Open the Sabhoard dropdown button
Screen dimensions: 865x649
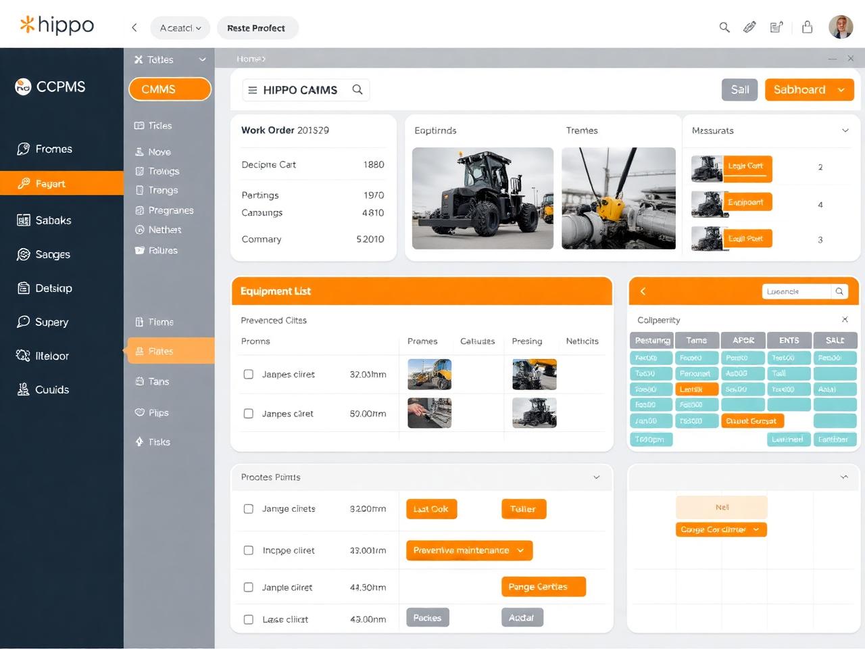point(810,89)
